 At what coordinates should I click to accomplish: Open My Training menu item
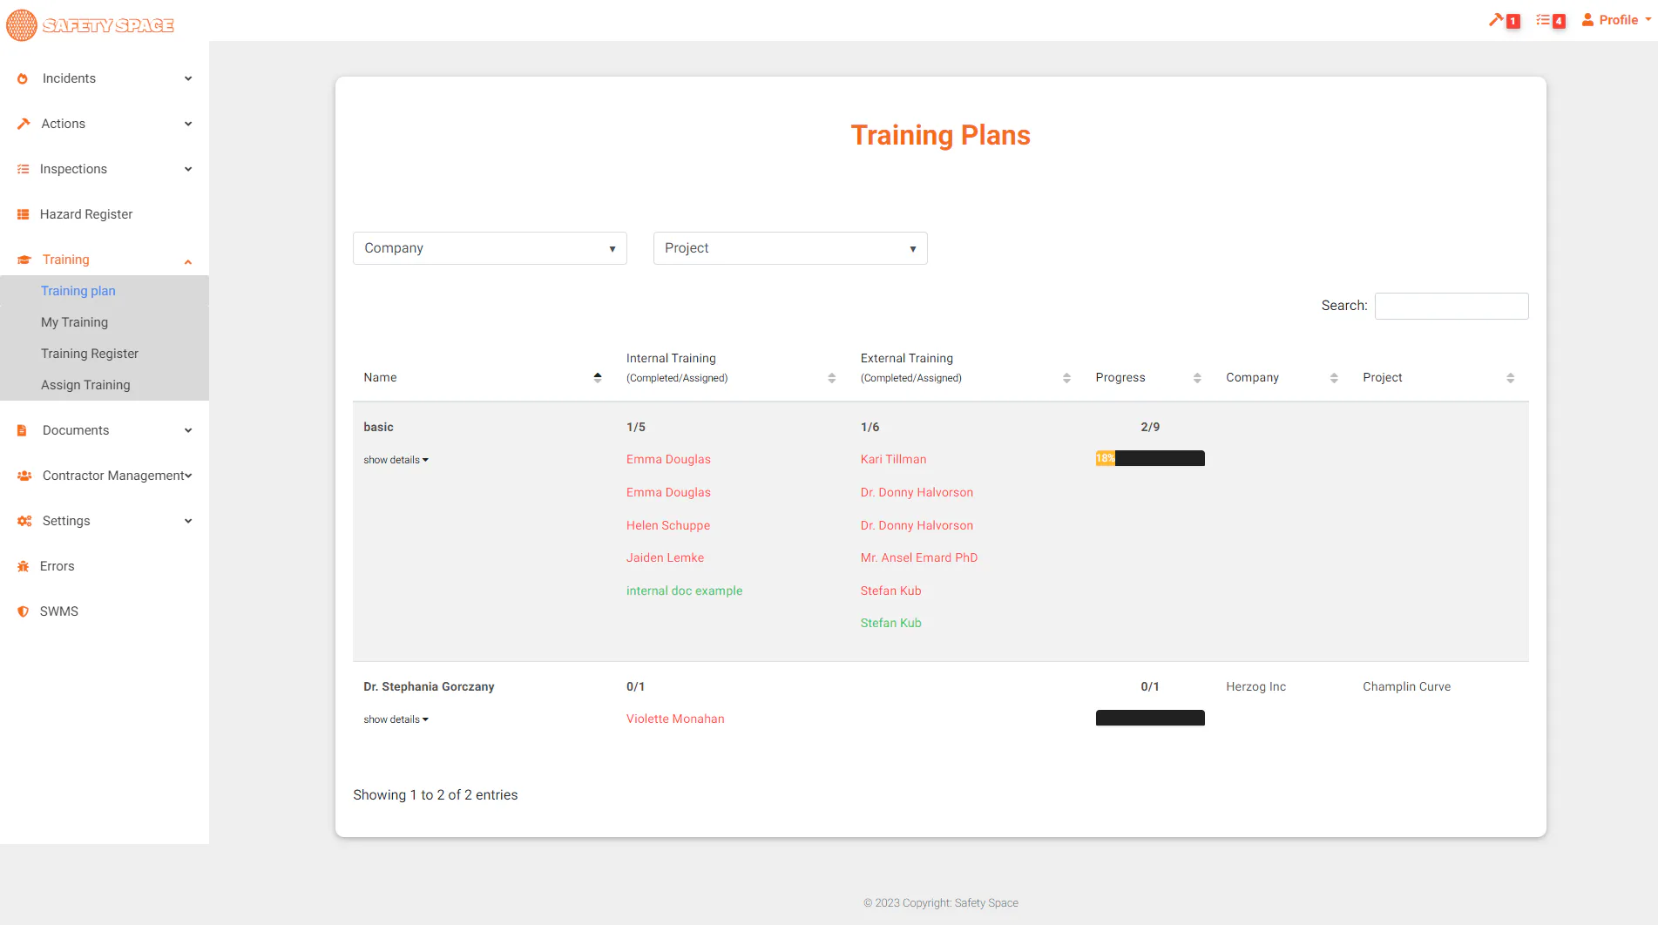click(74, 322)
